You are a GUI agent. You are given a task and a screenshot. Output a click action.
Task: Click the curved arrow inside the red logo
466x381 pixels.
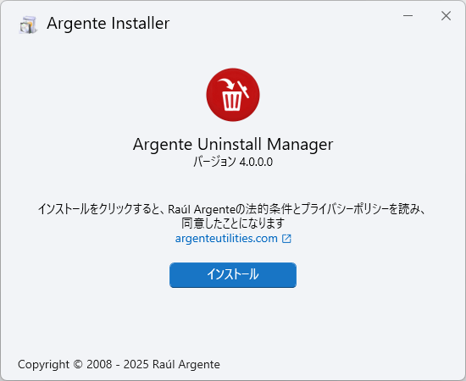227,84
